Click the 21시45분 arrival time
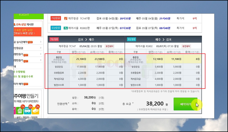 coord(165,18)
